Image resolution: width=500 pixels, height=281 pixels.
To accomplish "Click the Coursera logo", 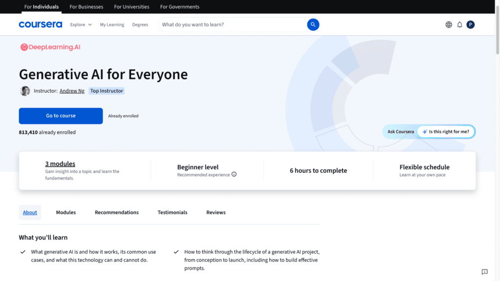I will point(41,24).
